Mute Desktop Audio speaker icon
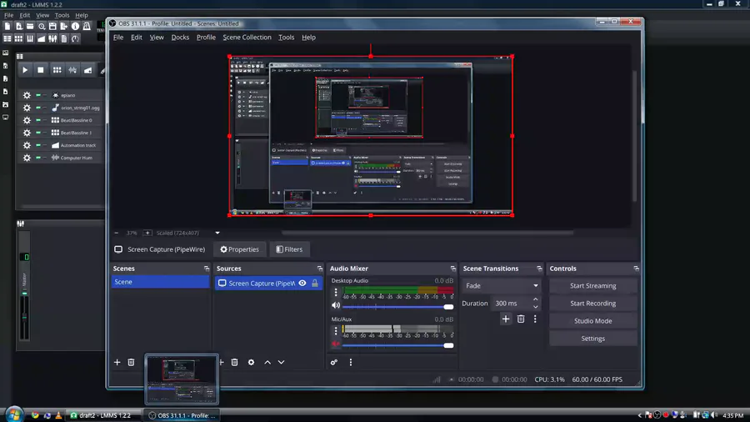The height and width of the screenshot is (422, 750). pos(336,305)
